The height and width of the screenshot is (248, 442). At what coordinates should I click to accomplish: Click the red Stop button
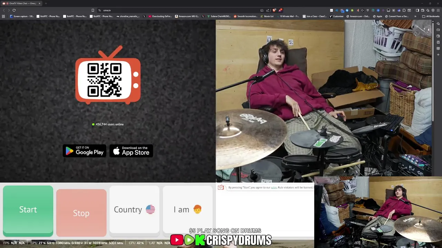(81, 213)
